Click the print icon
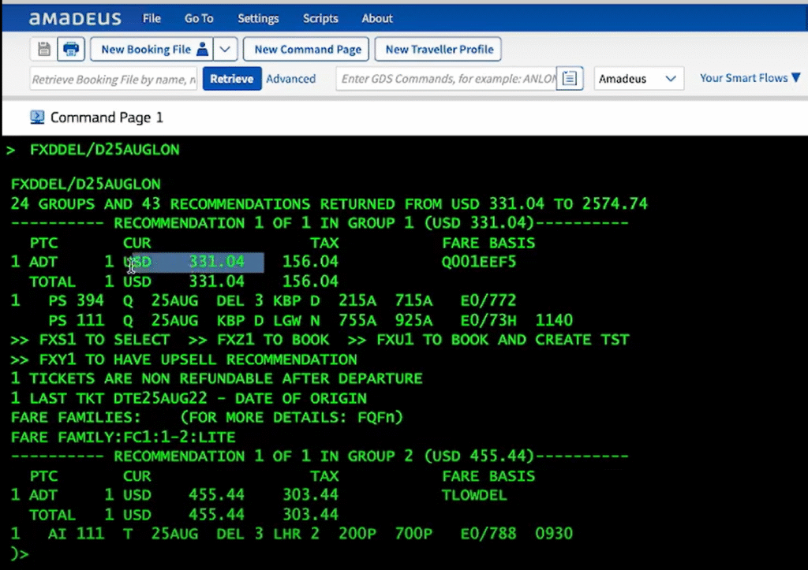808x570 pixels. pos(70,50)
